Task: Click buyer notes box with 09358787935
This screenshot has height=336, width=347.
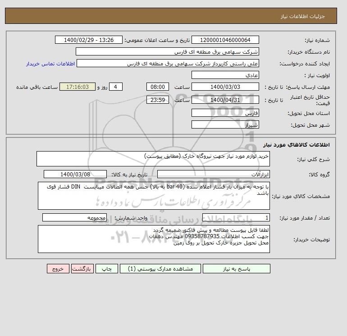Action: [x=154, y=239]
